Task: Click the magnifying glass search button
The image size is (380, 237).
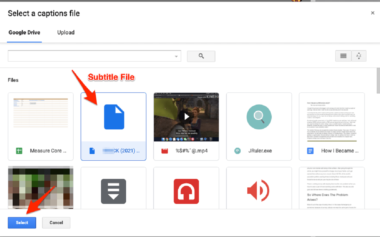Action: (x=201, y=56)
